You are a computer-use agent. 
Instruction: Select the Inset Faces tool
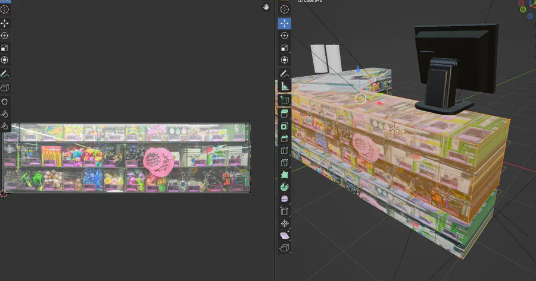pyautogui.click(x=285, y=126)
